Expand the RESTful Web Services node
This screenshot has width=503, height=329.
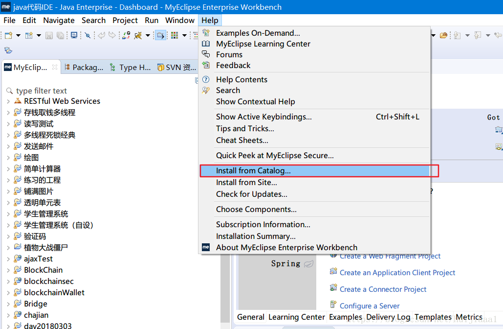click(8, 101)
